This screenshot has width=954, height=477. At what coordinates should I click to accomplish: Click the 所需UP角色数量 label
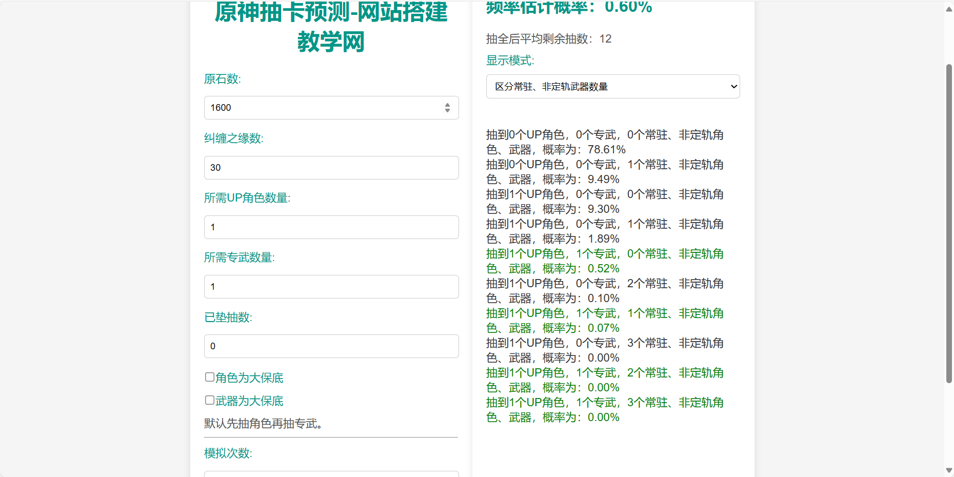(x=247, y=198)
